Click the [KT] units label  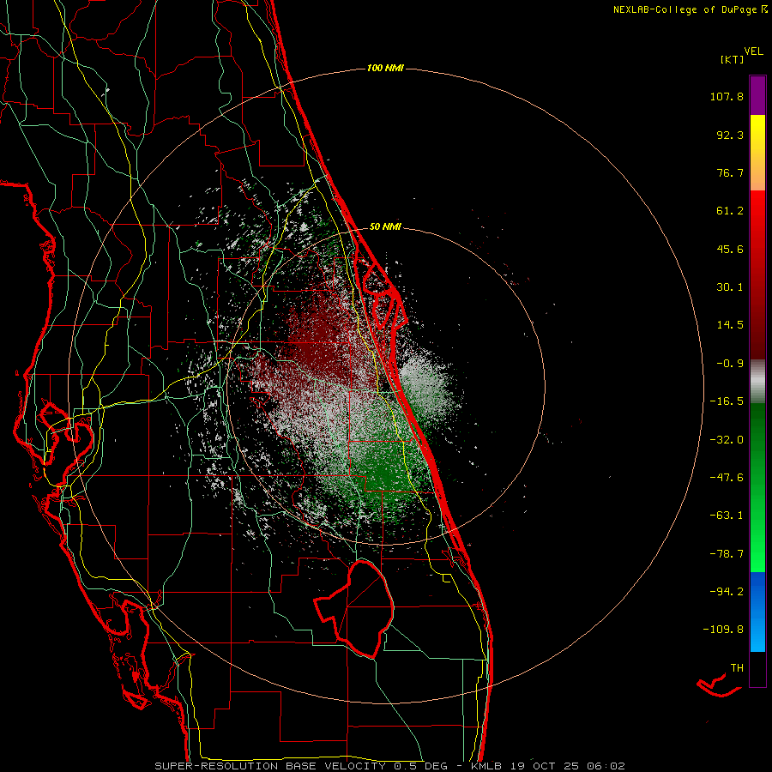[x=733, y=59]
